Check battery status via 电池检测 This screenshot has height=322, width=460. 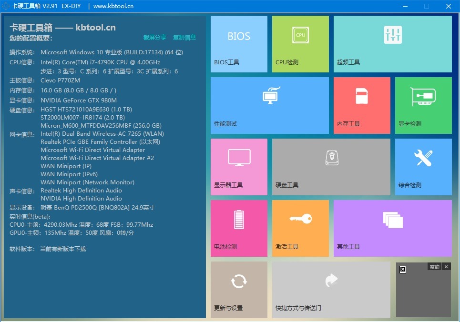238,228
